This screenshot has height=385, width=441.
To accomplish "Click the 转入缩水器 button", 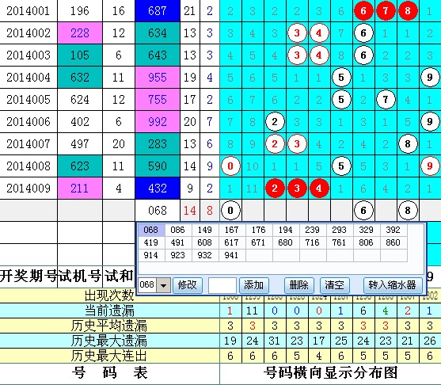I will click(393, 285).
